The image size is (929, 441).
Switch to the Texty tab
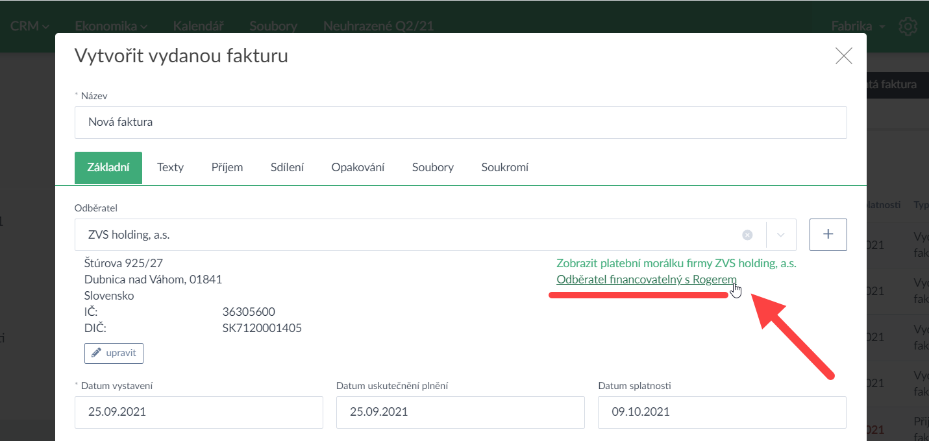click(170, 167)
